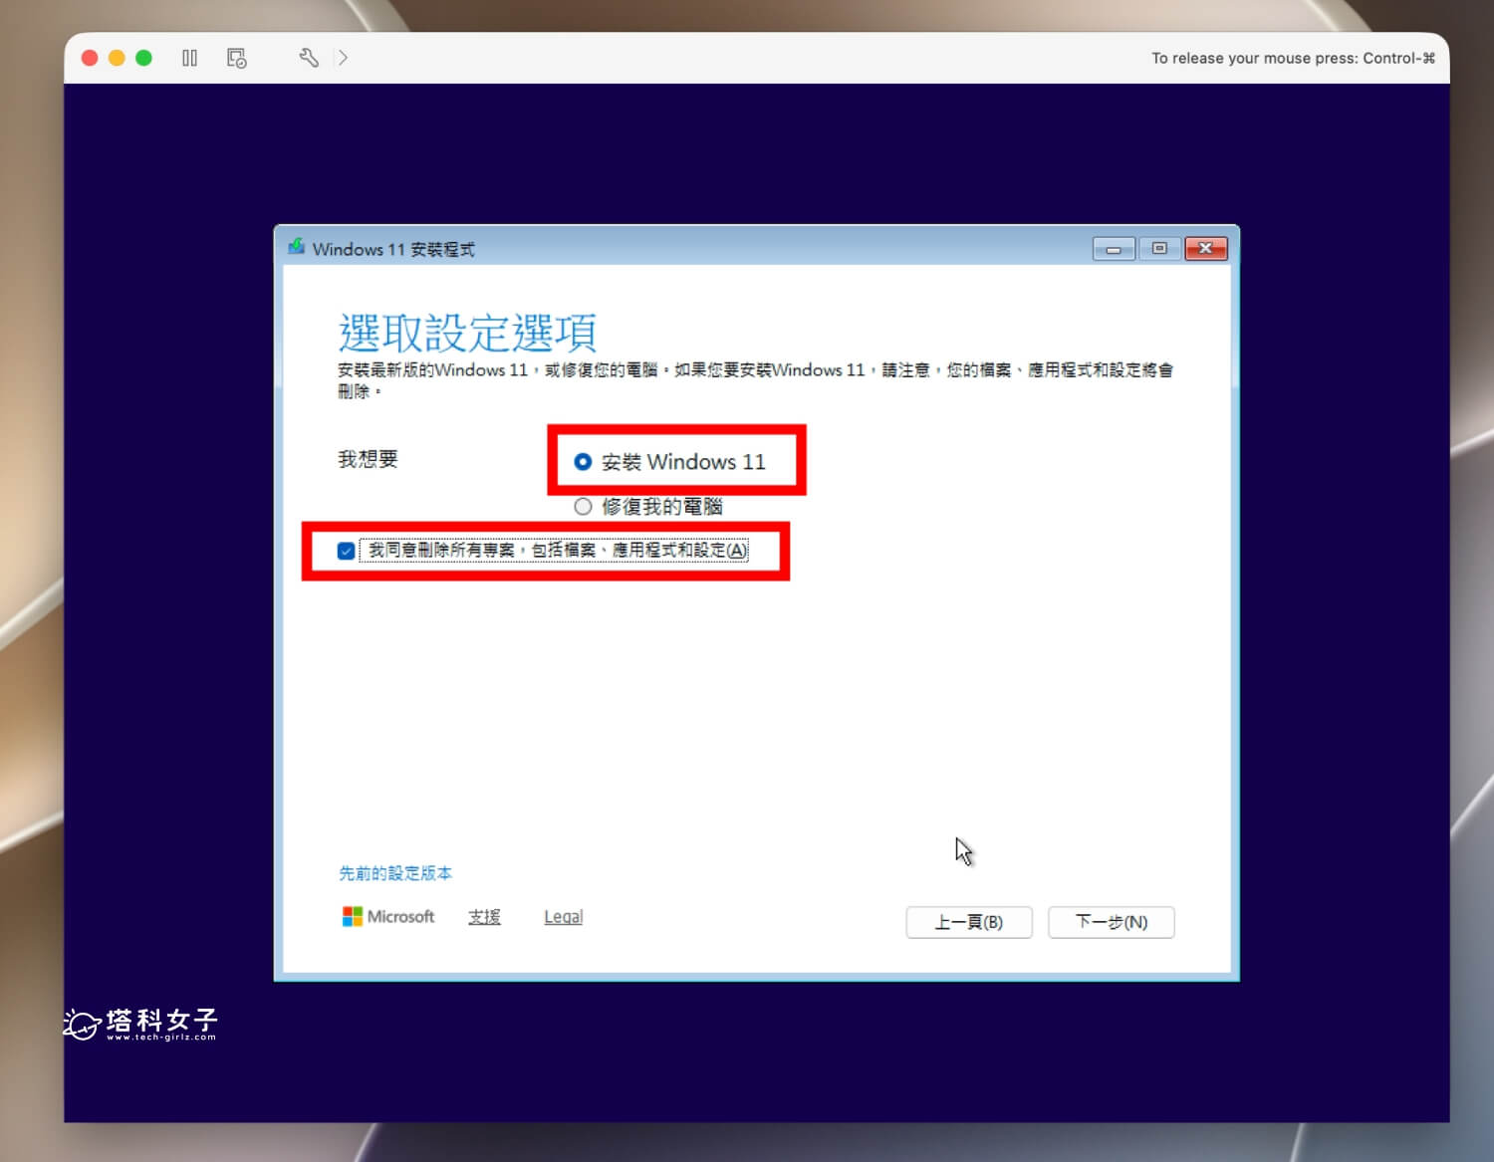This screenshot has width=1494, height=1162.
Task: Open the snapshot manager icon
Action: coord(237,58)
